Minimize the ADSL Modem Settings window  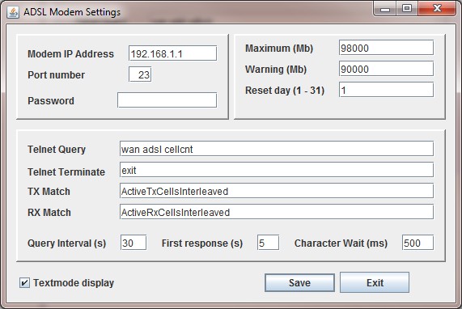coord(384,9)
